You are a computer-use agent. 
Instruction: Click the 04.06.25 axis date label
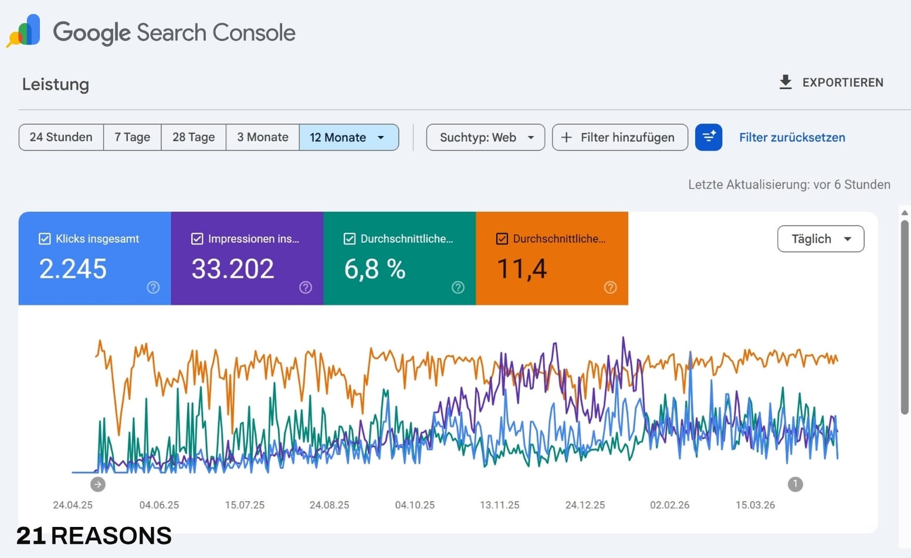[159, 505]
